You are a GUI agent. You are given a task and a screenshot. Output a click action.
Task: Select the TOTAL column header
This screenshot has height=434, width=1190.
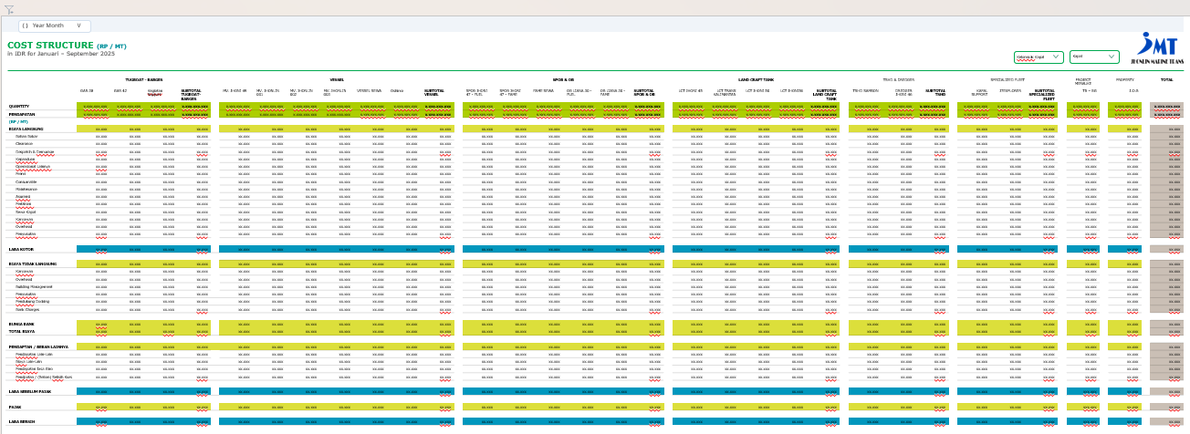point(1167,80)
